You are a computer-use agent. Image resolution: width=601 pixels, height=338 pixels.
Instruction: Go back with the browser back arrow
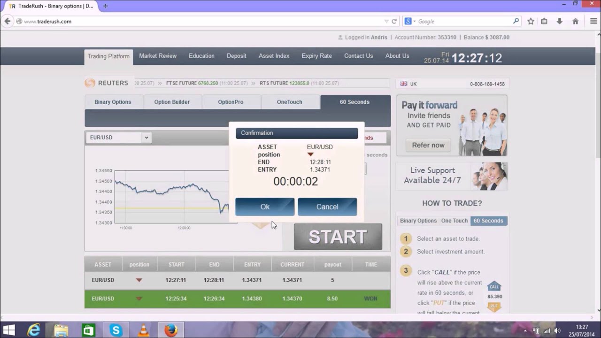7,21
